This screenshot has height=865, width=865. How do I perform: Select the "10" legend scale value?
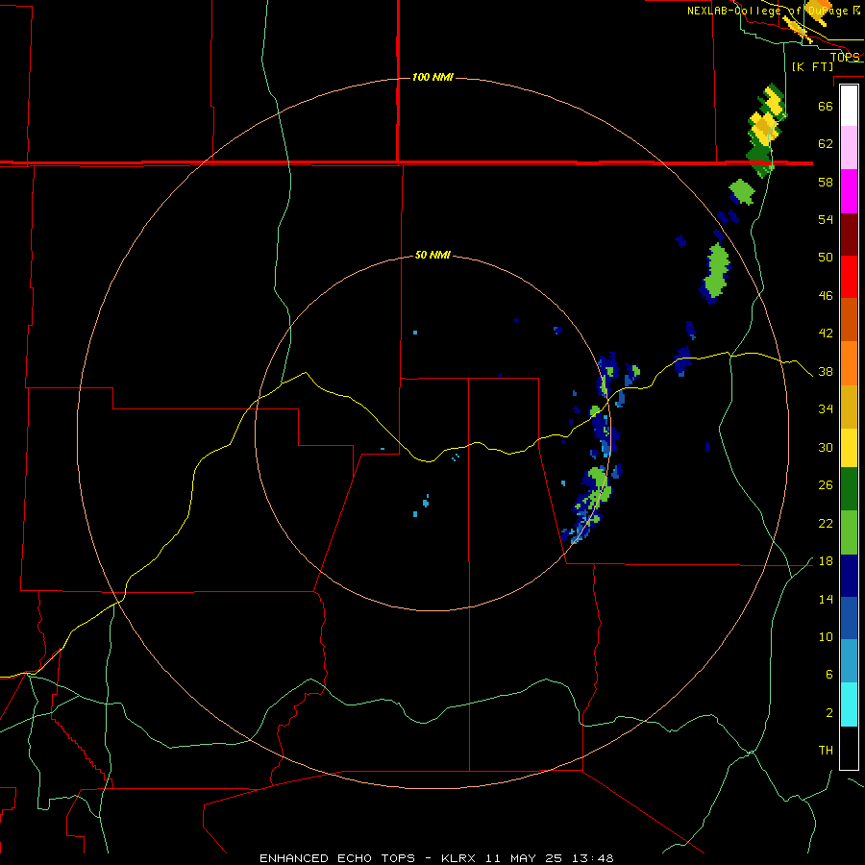click(x=826, y=636)
